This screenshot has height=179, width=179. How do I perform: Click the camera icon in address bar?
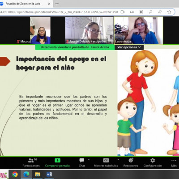123,12
